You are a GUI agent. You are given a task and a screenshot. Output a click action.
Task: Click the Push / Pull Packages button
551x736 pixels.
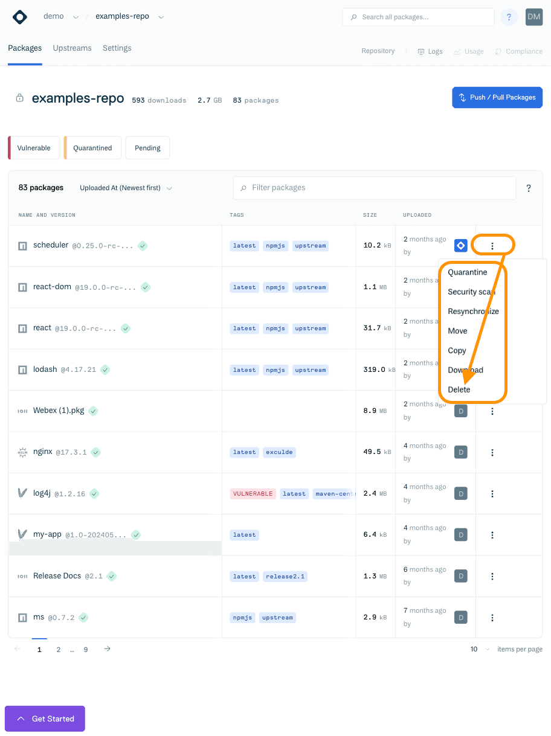497,97
